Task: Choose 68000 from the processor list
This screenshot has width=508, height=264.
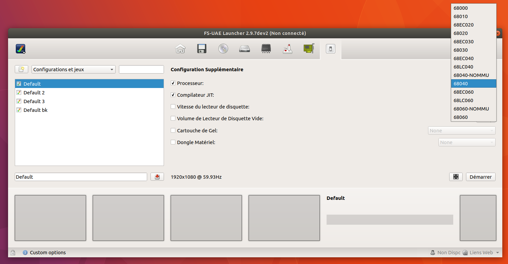Action: coord(474,8)
